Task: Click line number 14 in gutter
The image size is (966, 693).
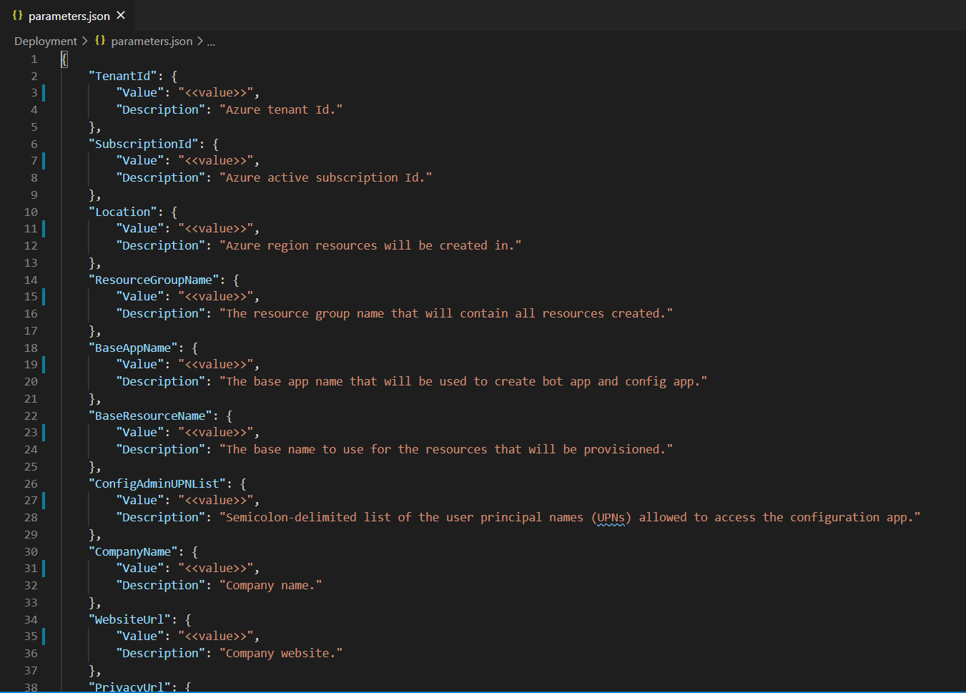Action: 31,280
